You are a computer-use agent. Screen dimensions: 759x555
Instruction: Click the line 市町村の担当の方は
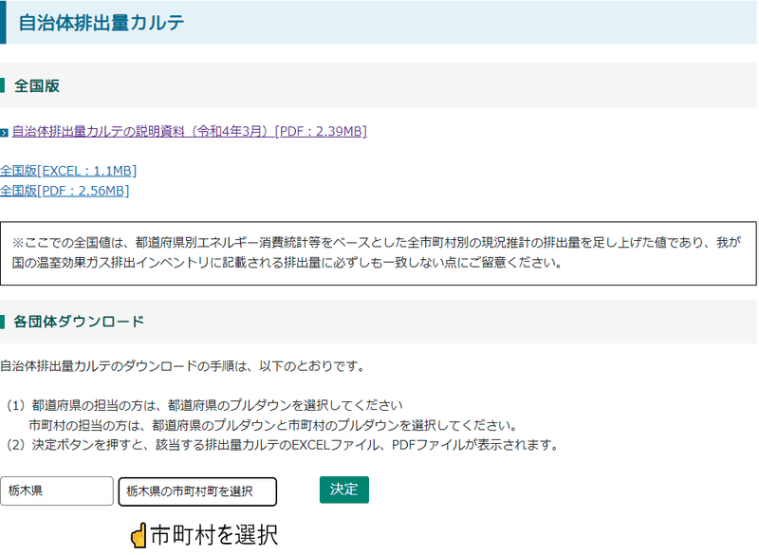pos(273,425)
